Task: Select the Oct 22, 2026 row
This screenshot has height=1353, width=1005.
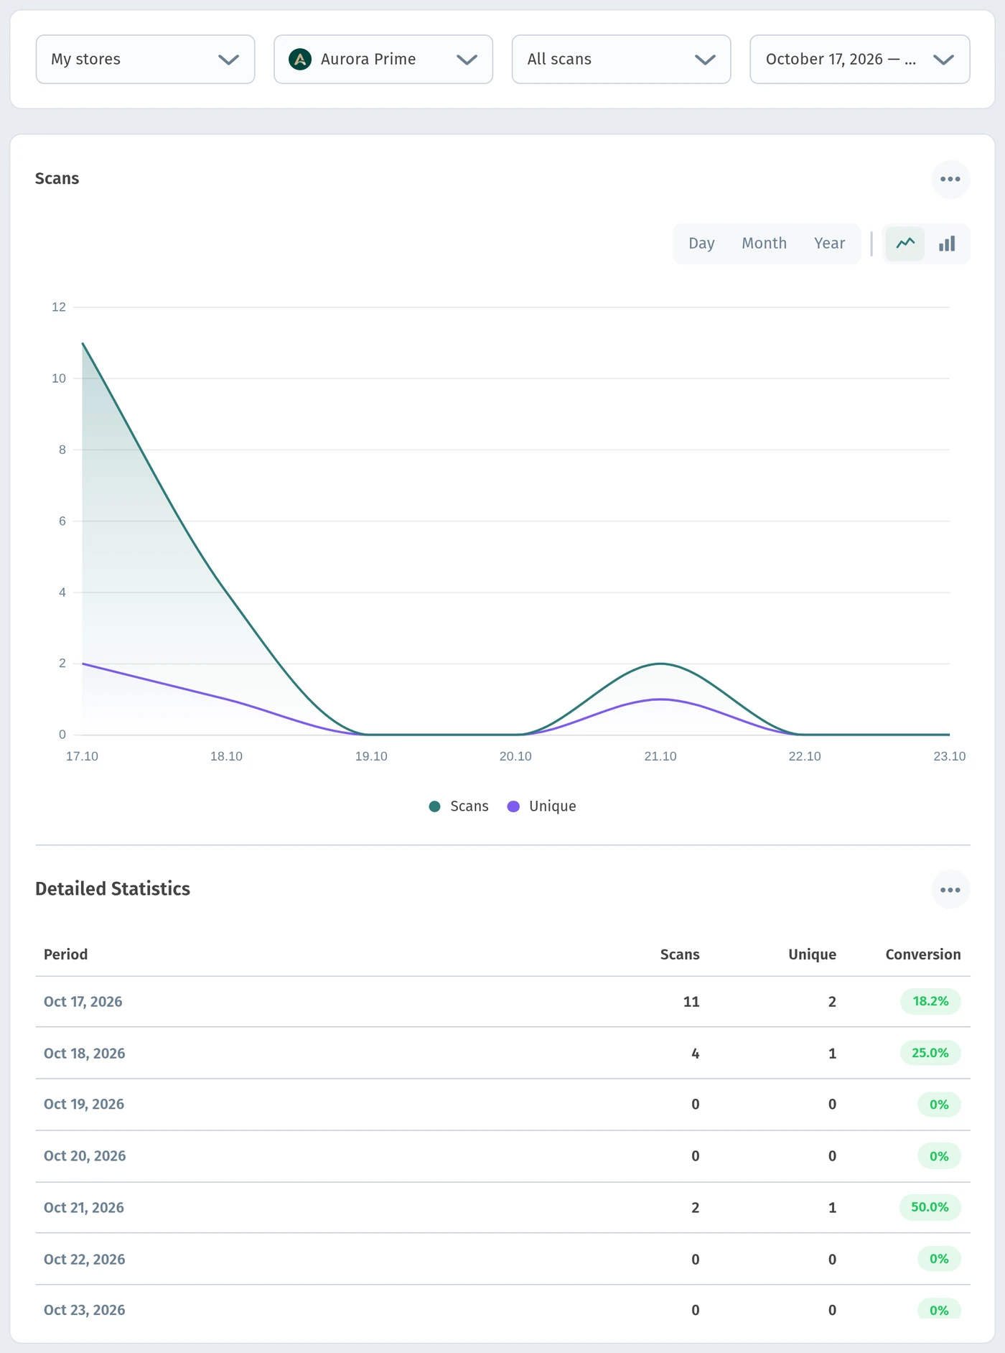Action: [502, 1259]
